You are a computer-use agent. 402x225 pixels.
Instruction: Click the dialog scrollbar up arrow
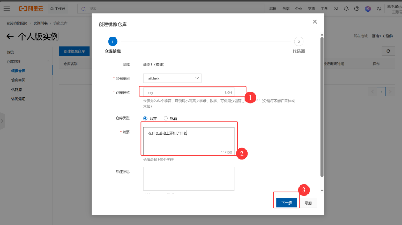(322, 35)
